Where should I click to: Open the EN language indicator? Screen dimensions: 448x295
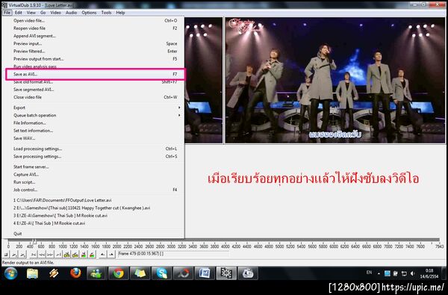[x=369, y=273]
